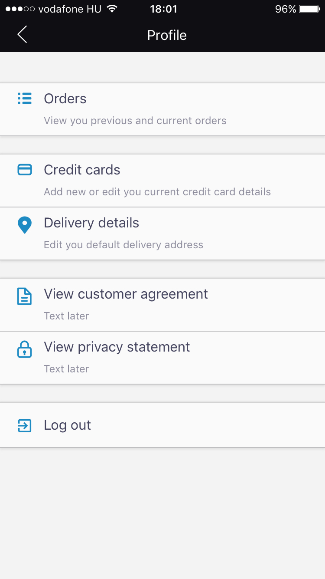The height and width of the screenshot is (579, 325).
Task: Tap the Wi-Fi signal icon
Action: (x=112, y=9)
